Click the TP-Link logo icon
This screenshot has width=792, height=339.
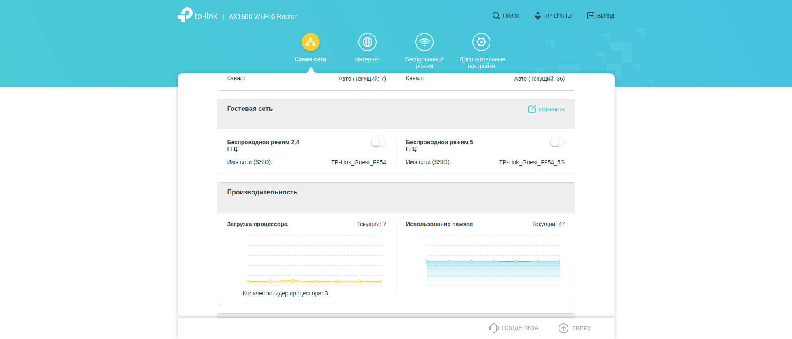(185, 15)
